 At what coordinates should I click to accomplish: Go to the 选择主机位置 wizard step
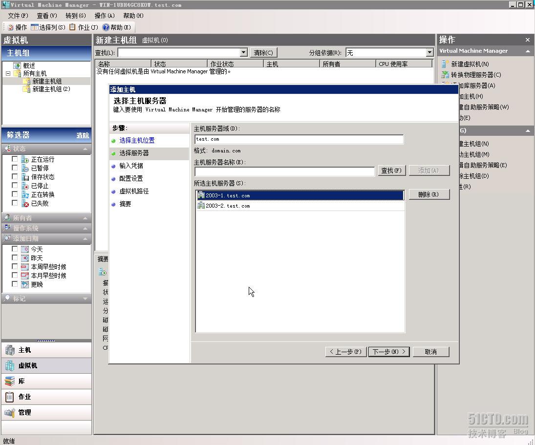point(137,141)
